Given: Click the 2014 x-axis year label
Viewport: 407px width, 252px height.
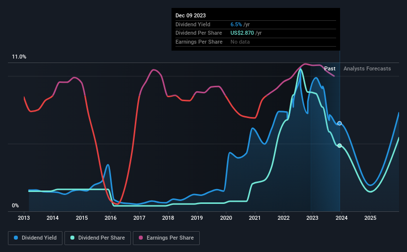Looking at the screenshot, I should click(x=53, y=218).
